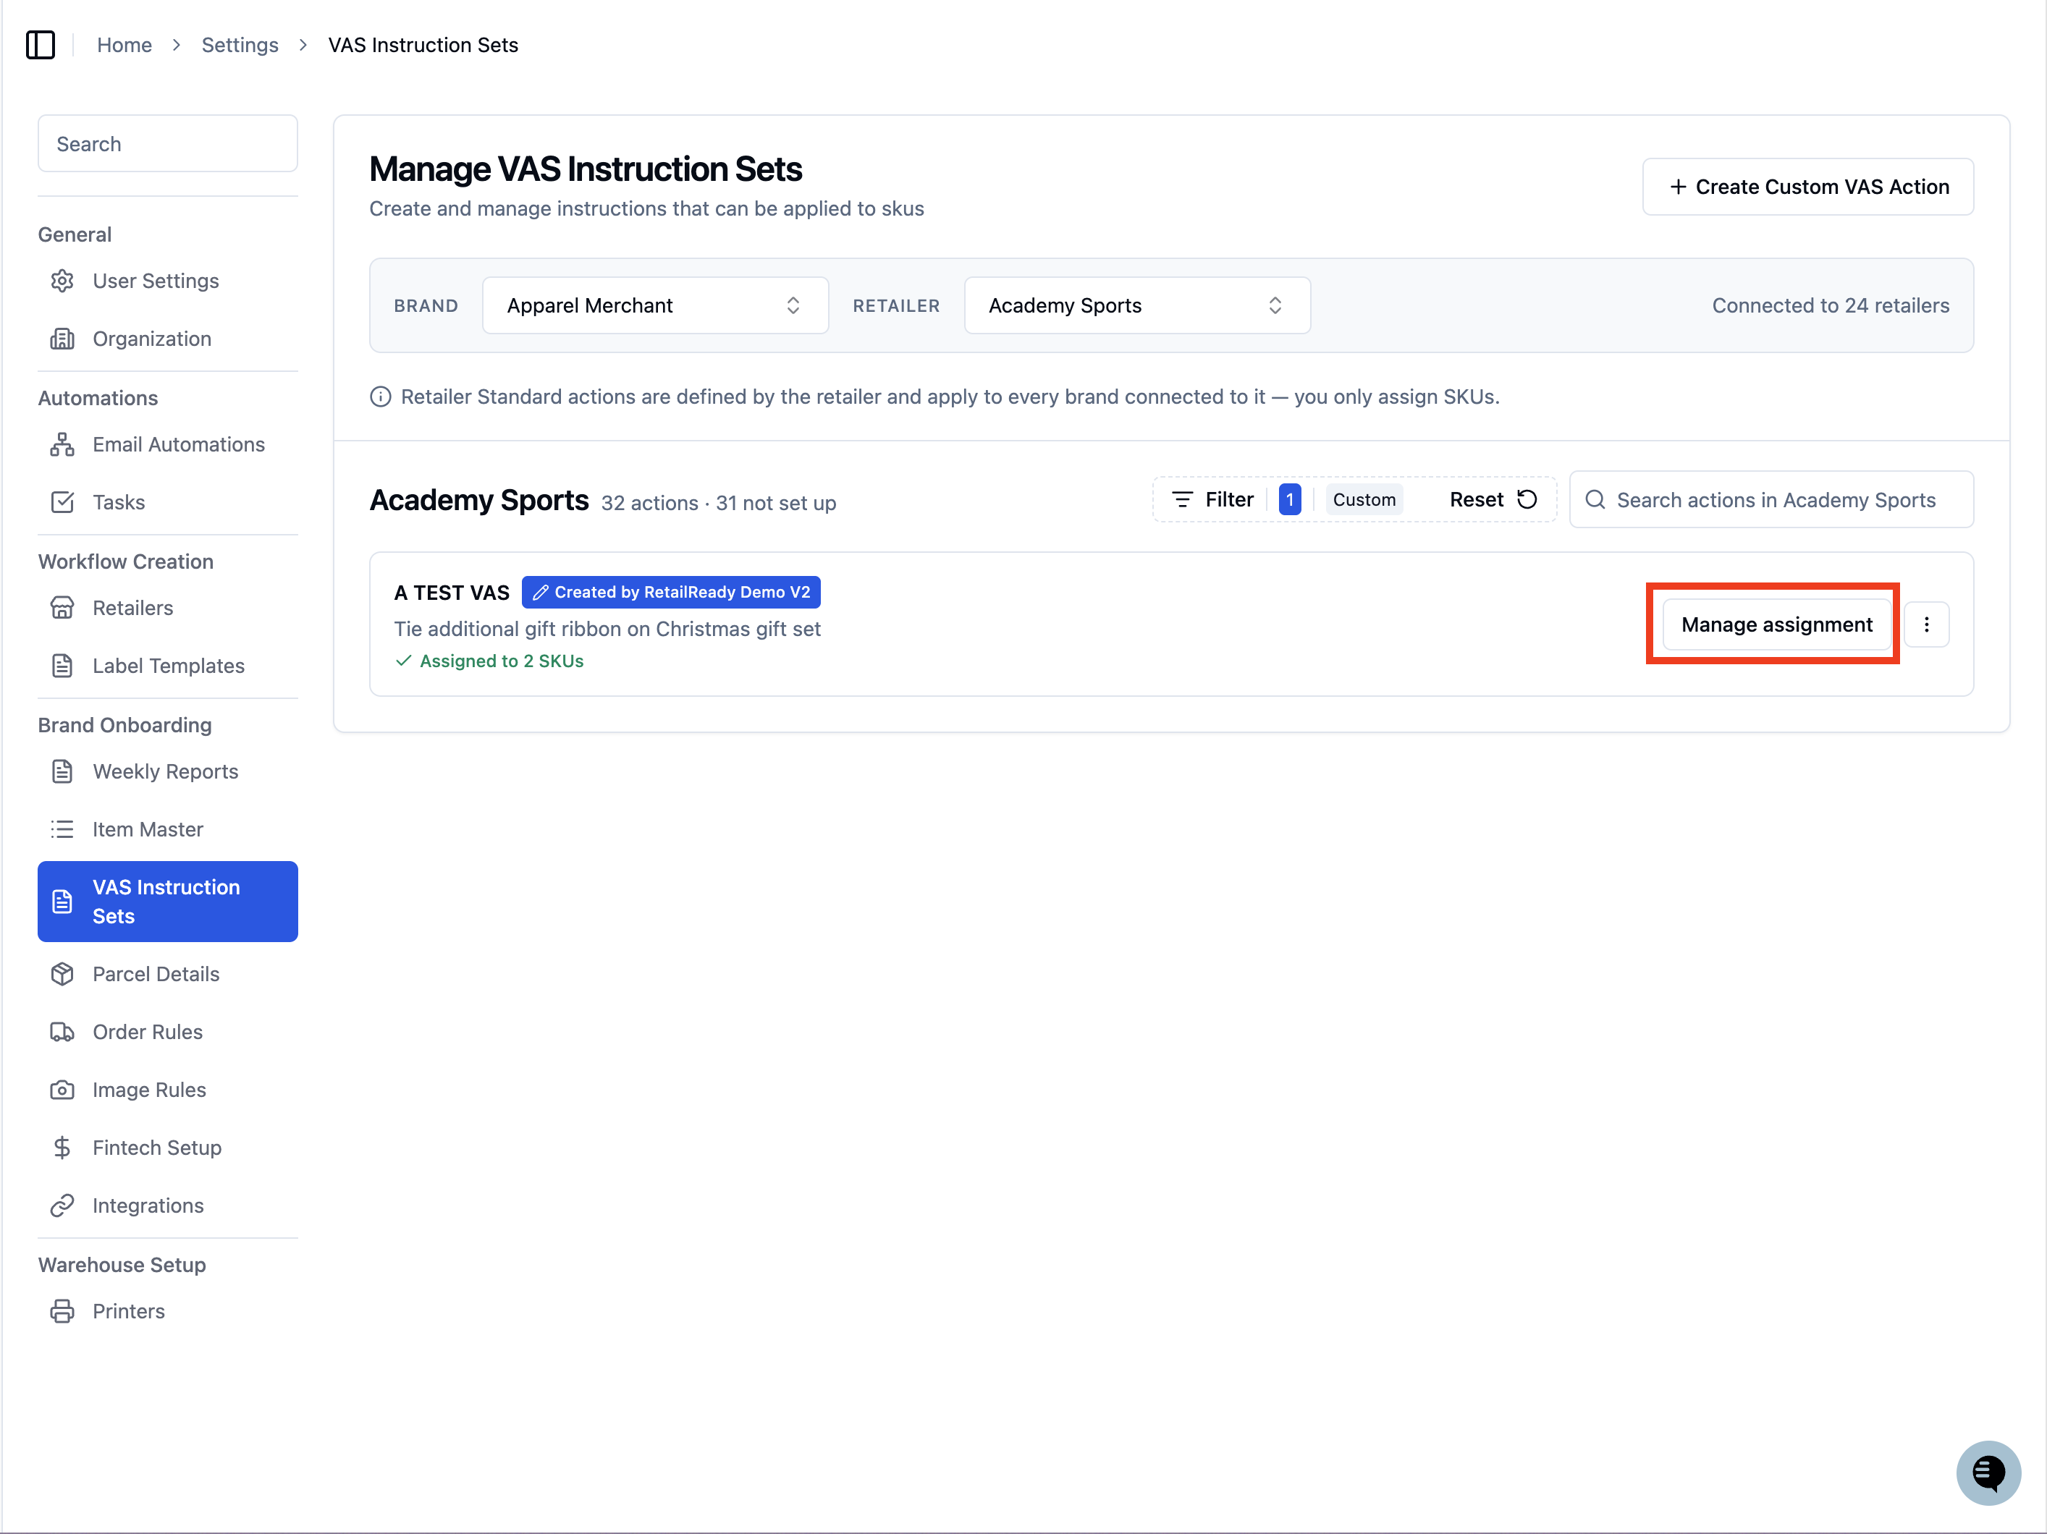The width and height of the screenshot is (2047, 1534).
Task: Click the Retailers store icon
Action: point(62,608)
